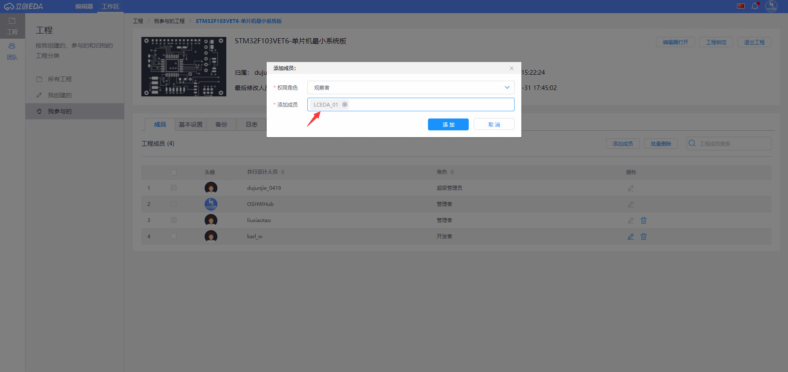Switch to 工作区 top menu

[x=110, y=6]
